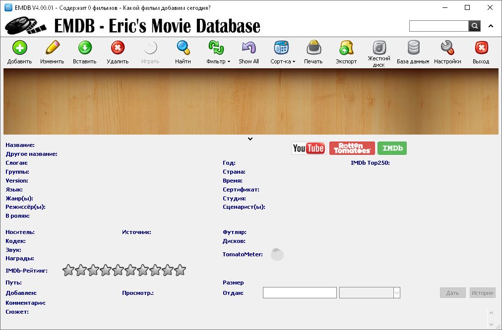Click the IMDb link button
The width and height of the screenshot is (502, 330).
(x=392, y=148)
